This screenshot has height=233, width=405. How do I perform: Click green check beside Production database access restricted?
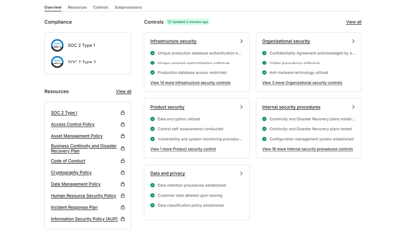(152, 72)
